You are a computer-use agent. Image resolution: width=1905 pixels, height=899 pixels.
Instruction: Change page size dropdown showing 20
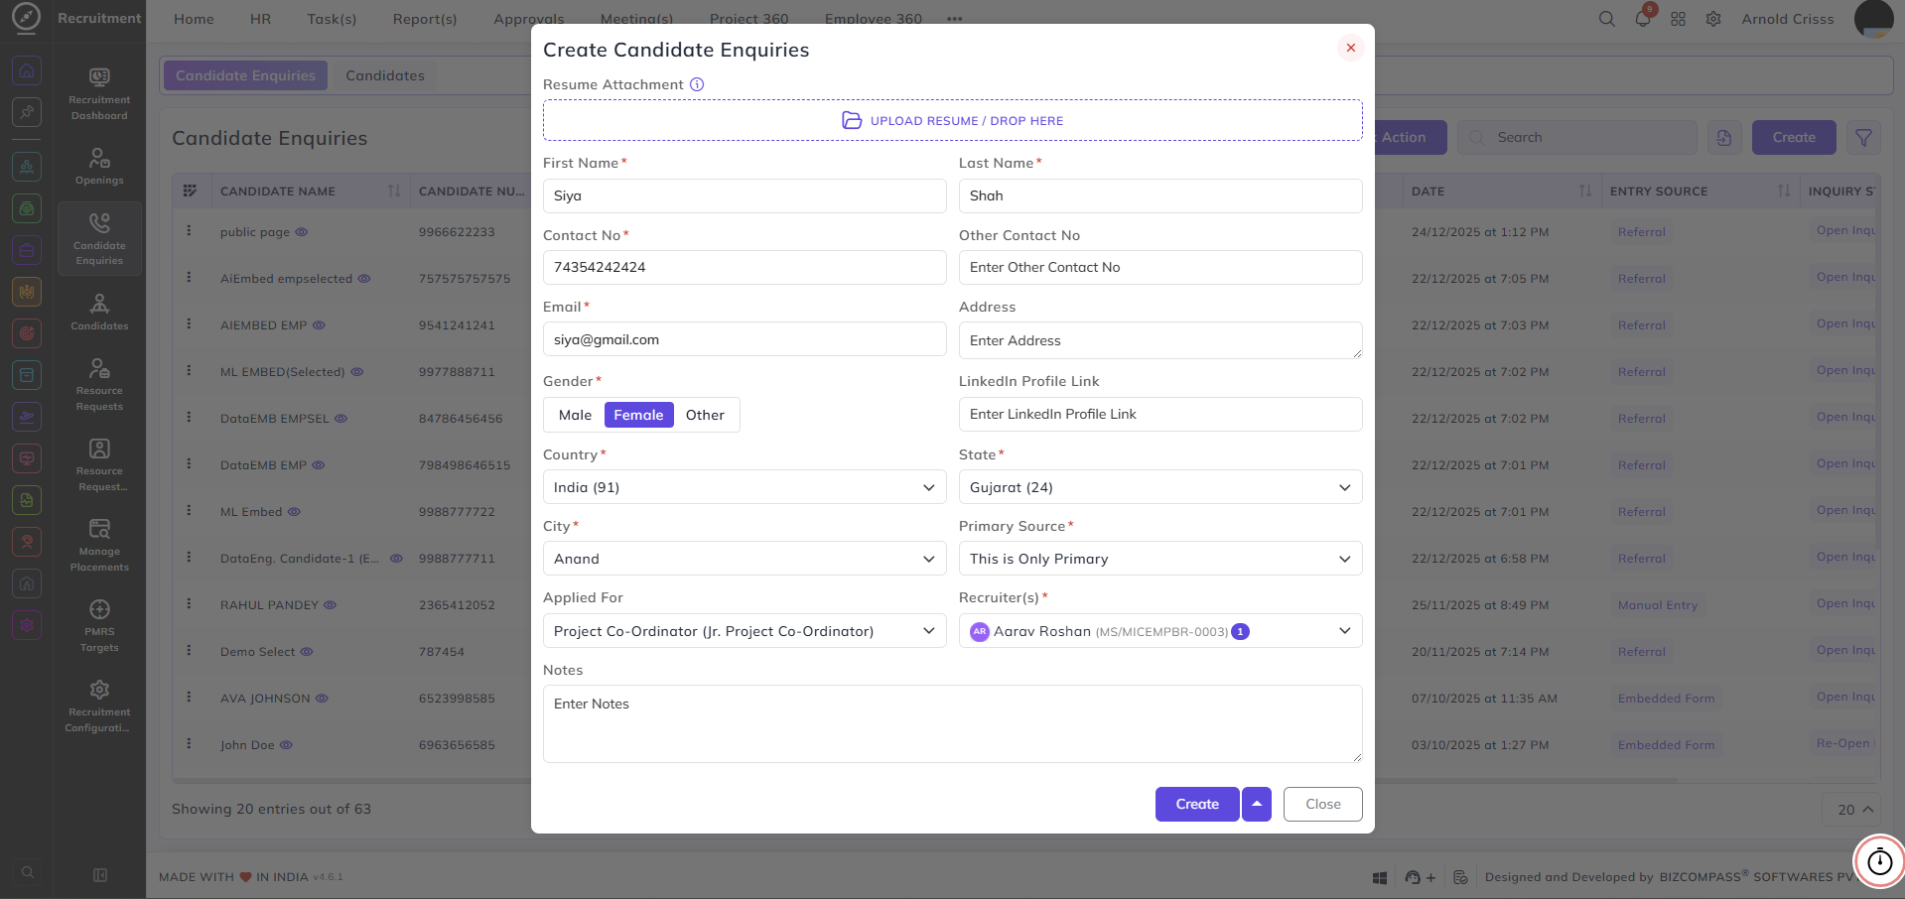[1853, 810]
